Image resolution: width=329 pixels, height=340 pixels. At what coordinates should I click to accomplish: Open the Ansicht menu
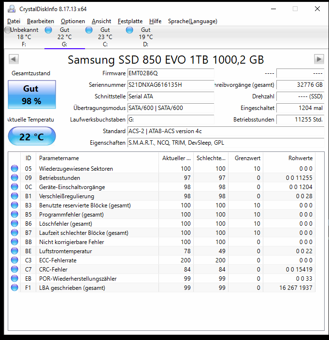(x=101, y=21)
